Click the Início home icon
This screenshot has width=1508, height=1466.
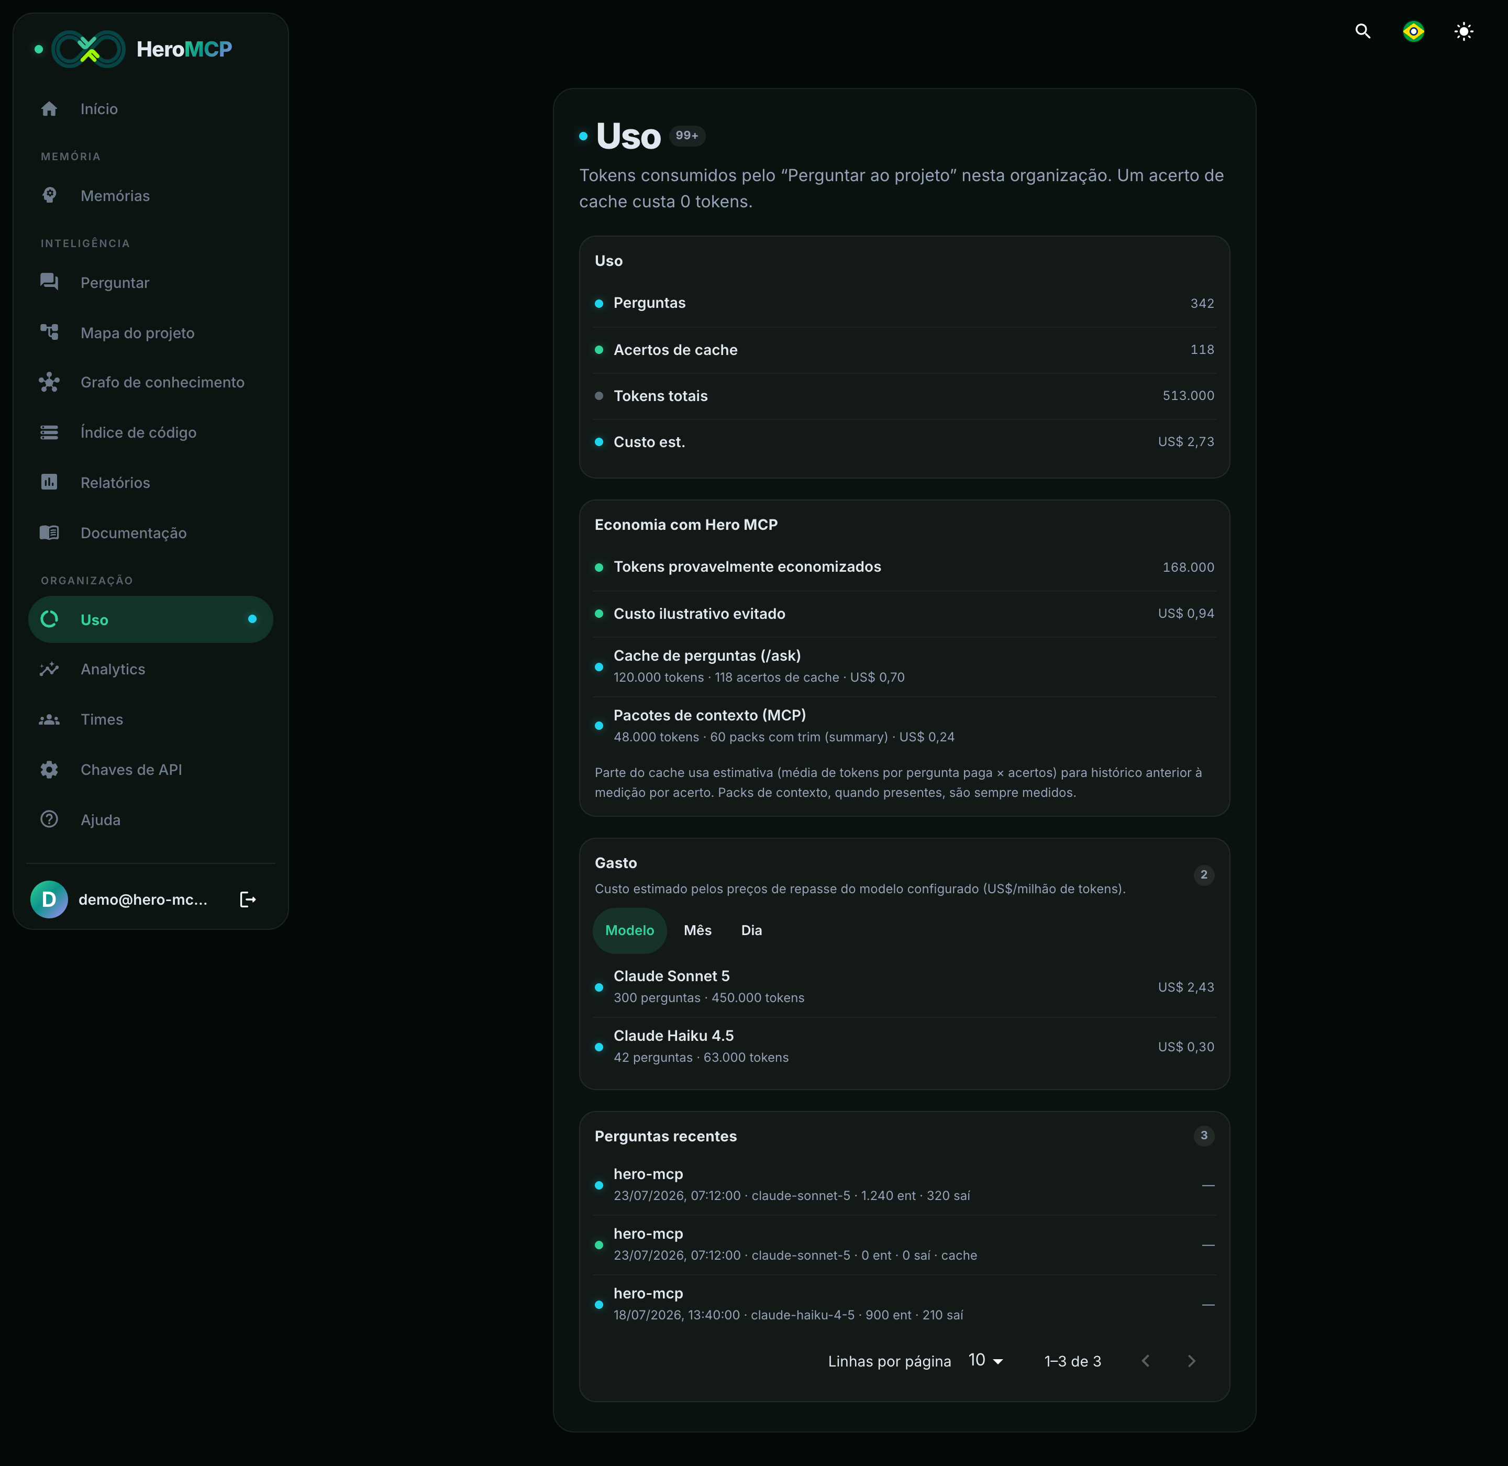pos(49,108)
